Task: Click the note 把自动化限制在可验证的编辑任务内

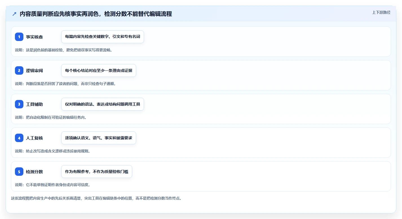Action: [55, 117]
